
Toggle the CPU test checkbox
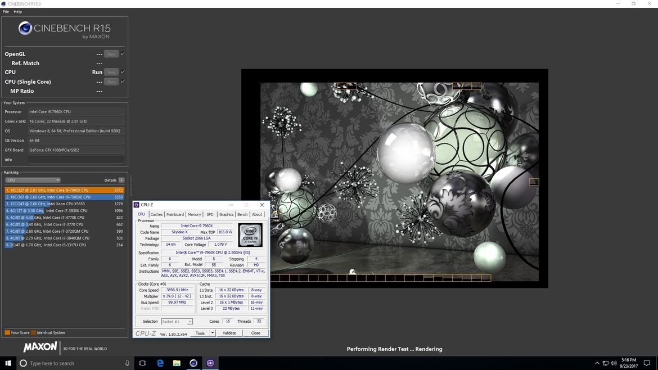point(123,72)
